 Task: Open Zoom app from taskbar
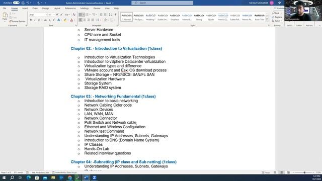coord(95,177)
